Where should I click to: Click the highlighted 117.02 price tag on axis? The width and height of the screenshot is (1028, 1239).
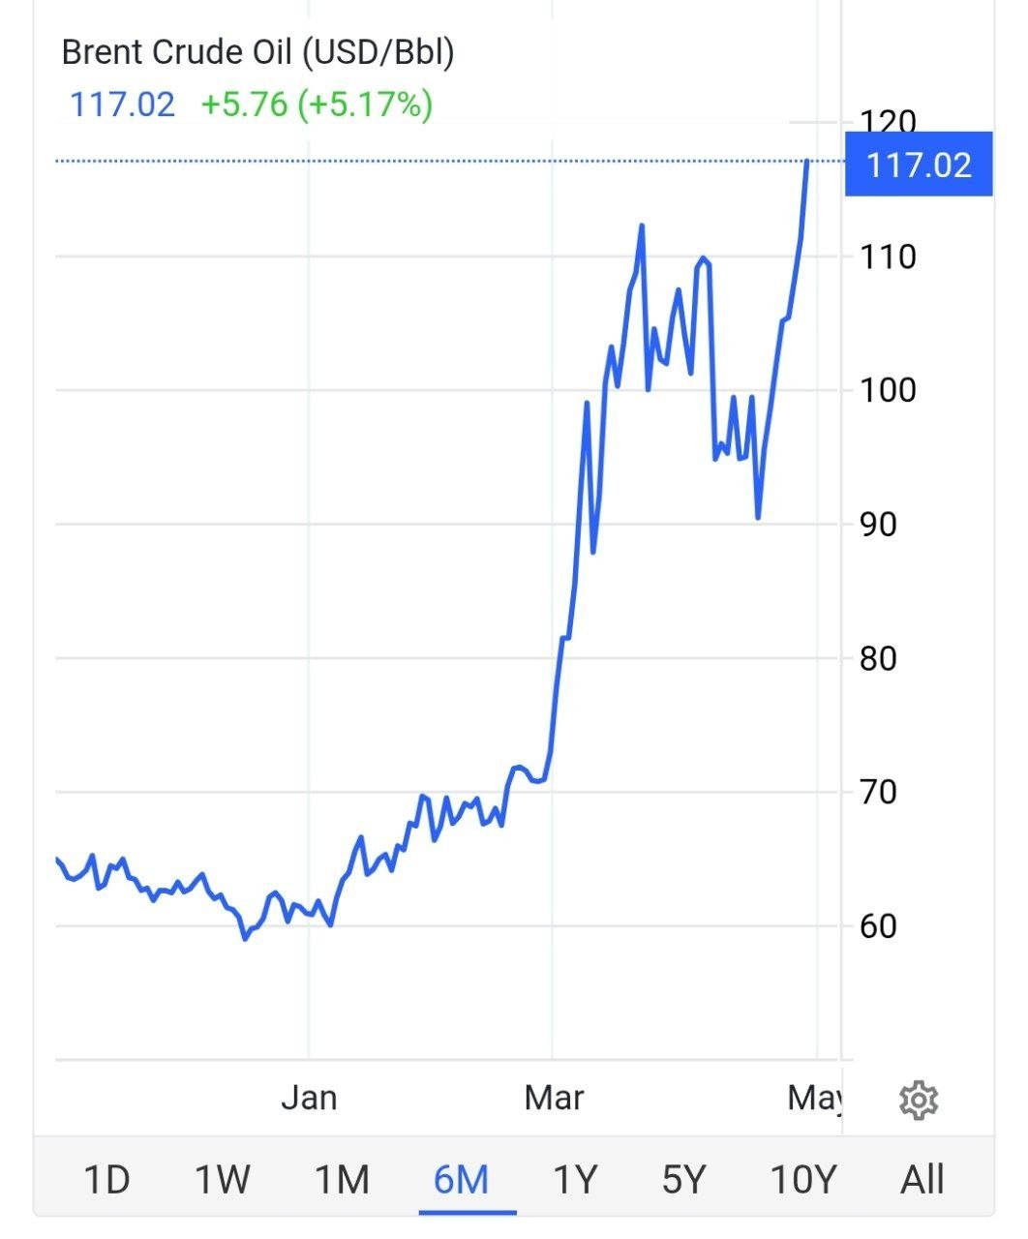918,165
